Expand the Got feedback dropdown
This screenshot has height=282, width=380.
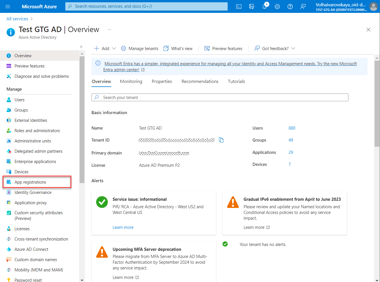[x=293, y=48]
